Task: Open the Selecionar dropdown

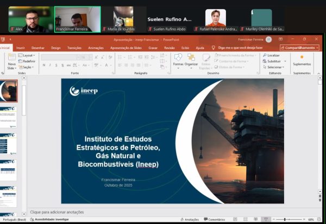Action: click(x=273, y=67)
